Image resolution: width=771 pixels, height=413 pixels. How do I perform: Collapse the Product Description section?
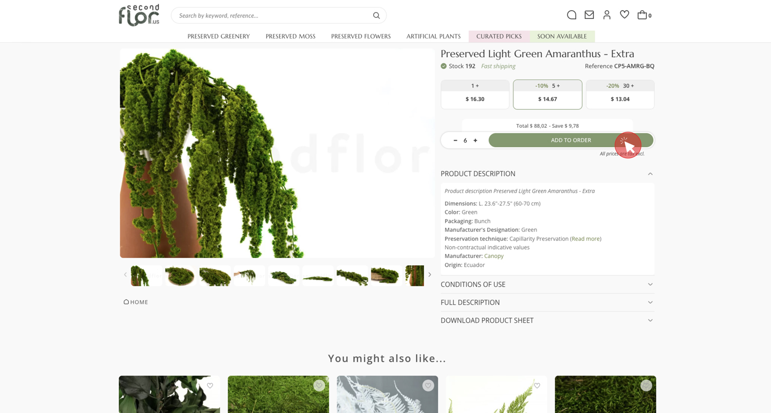547,174
